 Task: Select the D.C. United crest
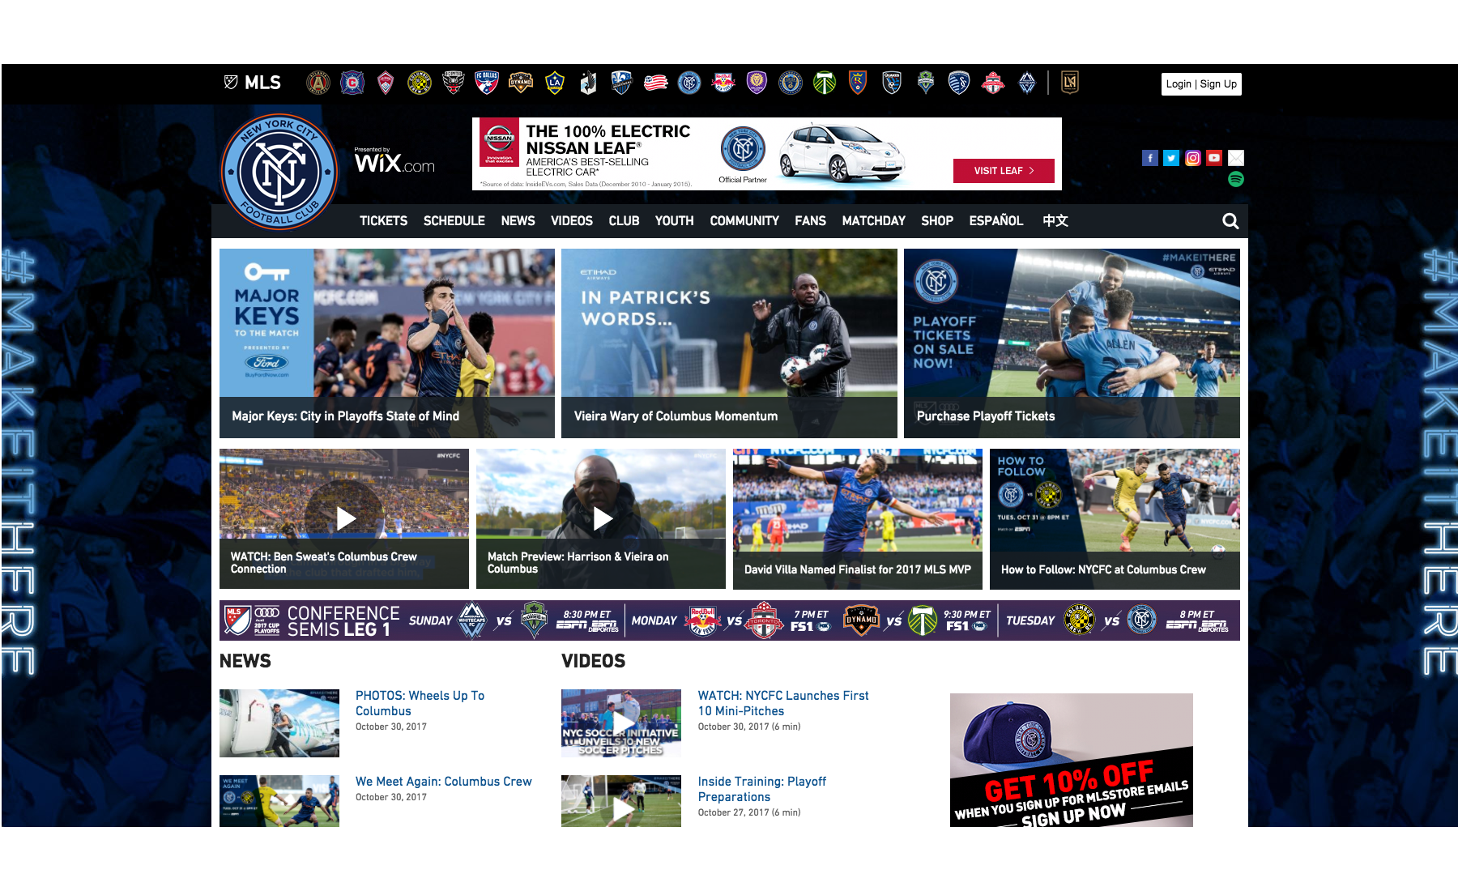(454, 83)
